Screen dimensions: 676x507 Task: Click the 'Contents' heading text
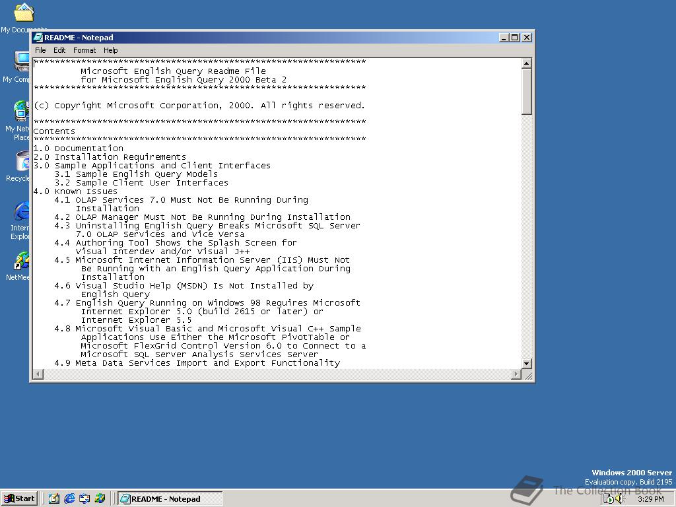tap(54, 131)
